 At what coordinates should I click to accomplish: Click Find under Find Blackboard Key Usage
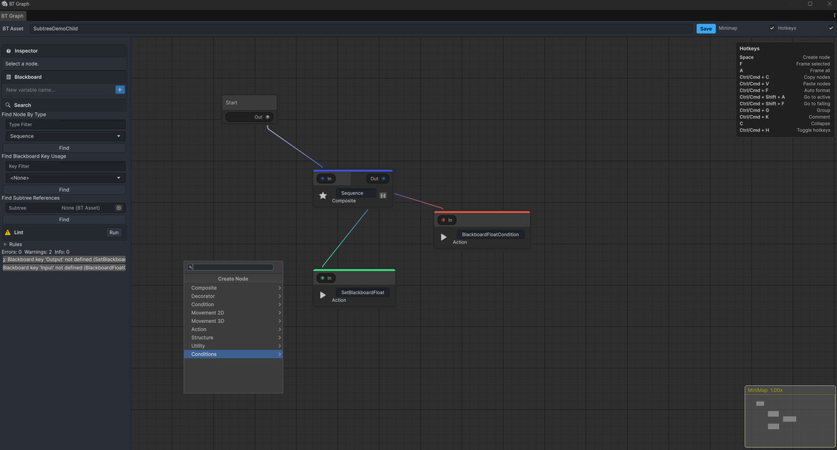tap(64, 190)
